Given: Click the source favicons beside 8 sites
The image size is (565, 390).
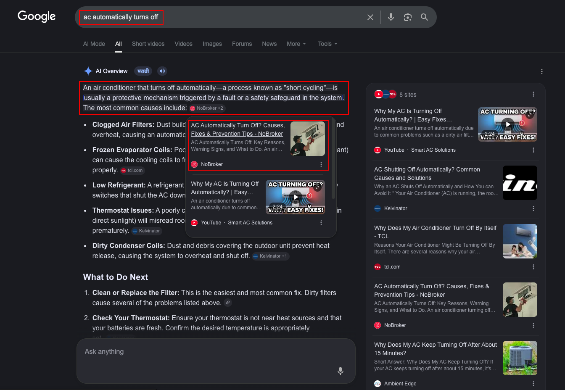Looking at the screenshot, I should pos(385,95).
